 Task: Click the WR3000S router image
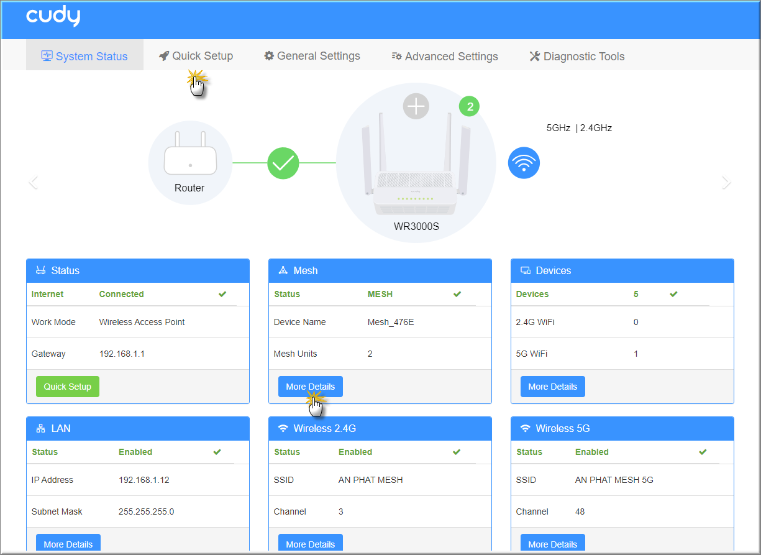click(x=416, y=163)
